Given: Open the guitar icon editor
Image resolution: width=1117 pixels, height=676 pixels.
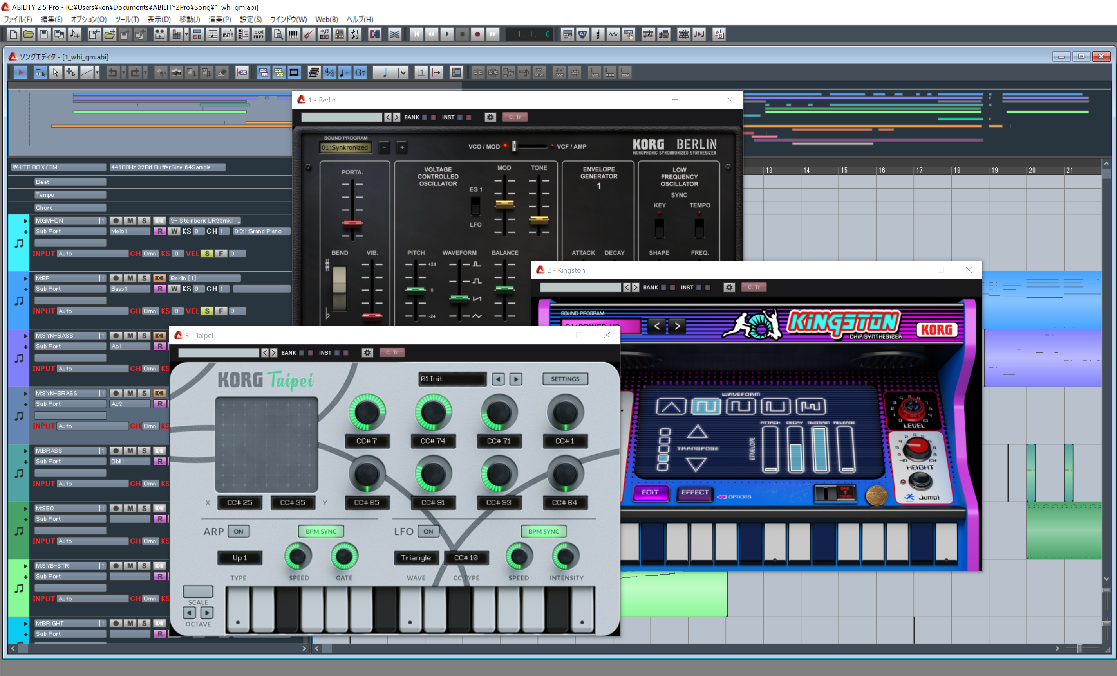Looking at the screenshot, I should 309,34.
